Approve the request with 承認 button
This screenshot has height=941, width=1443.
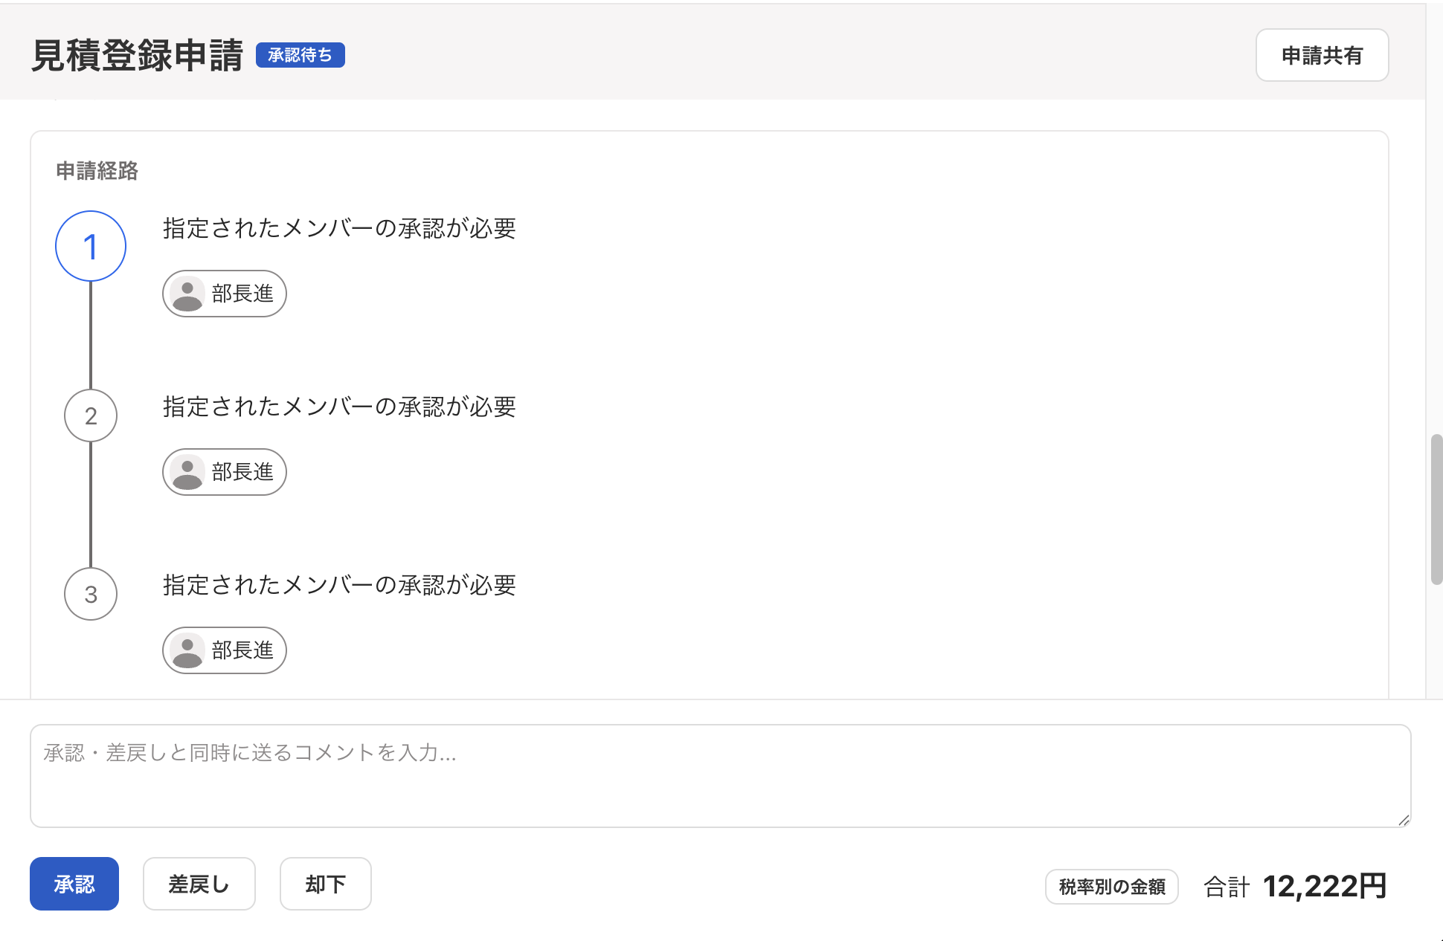pos(74,884)
